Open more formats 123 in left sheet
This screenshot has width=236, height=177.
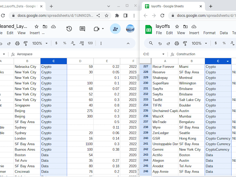point(90,43)
